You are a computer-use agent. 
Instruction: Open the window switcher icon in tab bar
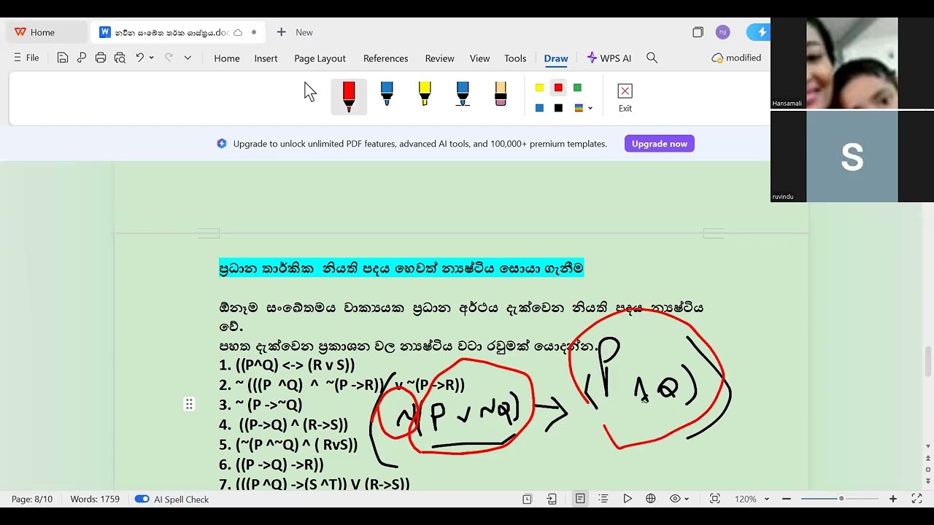pos(698,32)
